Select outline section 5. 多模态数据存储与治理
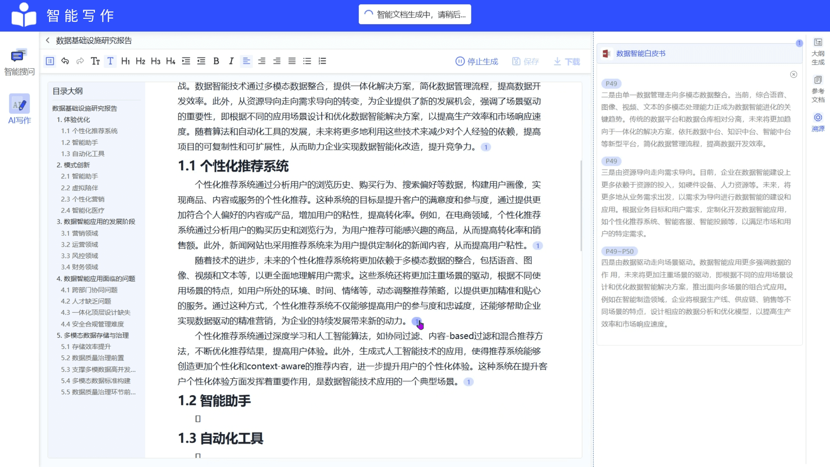 [x=93, y=335]
